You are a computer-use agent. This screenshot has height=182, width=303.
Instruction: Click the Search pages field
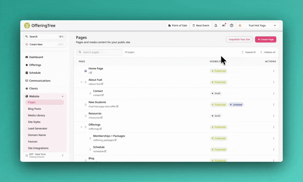point(99,52)
